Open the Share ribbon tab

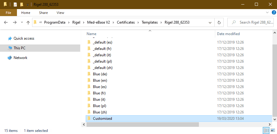point(43,13)
